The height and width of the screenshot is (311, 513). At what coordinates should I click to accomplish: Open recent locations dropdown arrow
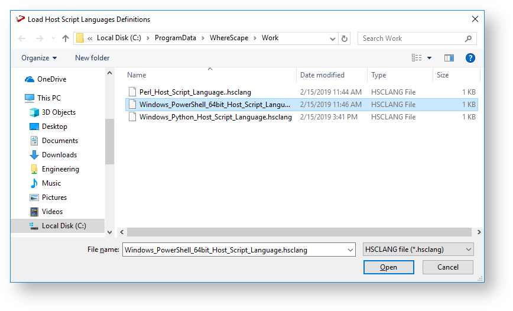(x=53, y=38)
